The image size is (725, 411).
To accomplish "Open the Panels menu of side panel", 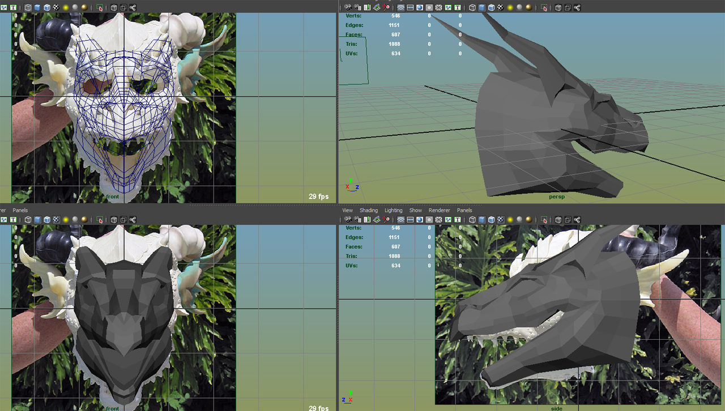I will (464, 210).
